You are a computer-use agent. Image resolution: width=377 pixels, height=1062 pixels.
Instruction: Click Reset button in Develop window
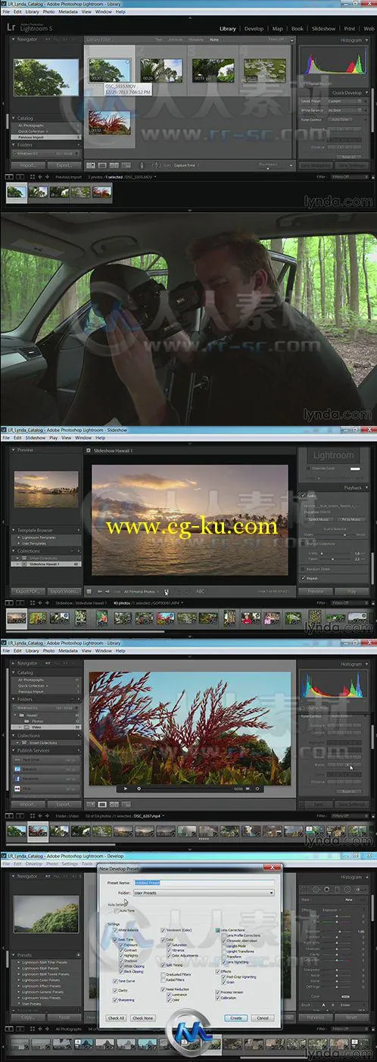[x=351, y=1017]
